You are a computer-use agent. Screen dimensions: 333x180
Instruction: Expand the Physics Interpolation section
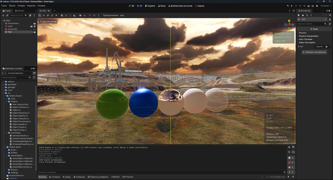[309, 36]
